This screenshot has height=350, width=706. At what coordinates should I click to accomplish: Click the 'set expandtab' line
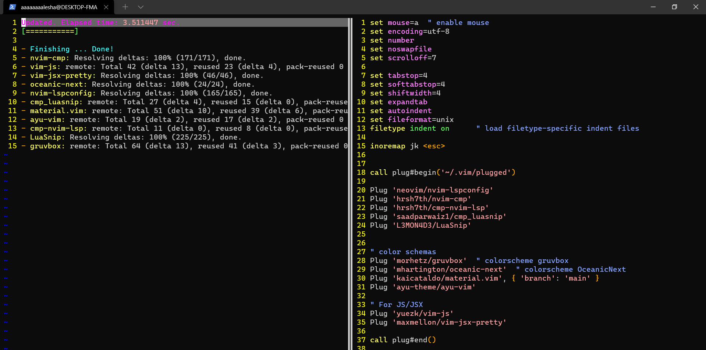[x=398, y=102]
